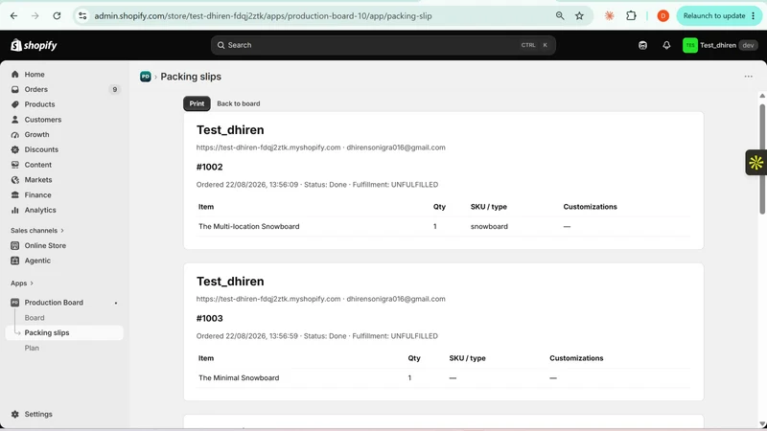This screenshot has height=431, width=767.
Task: Open Settings at sidebar bottom
Action: (38, 414)
